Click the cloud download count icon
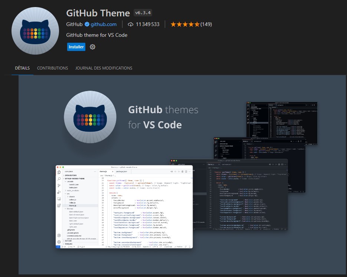Screen dimensions: 347x277 pyautogui.click(x=131, y=24)
